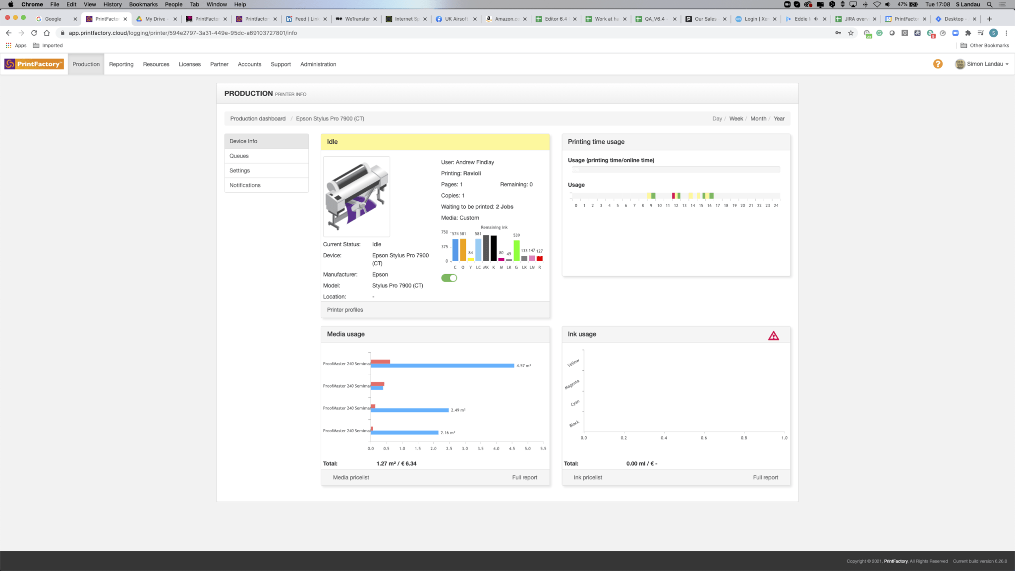Click the Epson printer thumbnail image

[x=356, y=196]
